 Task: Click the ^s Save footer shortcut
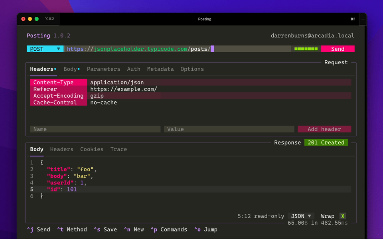coord(105,229)
